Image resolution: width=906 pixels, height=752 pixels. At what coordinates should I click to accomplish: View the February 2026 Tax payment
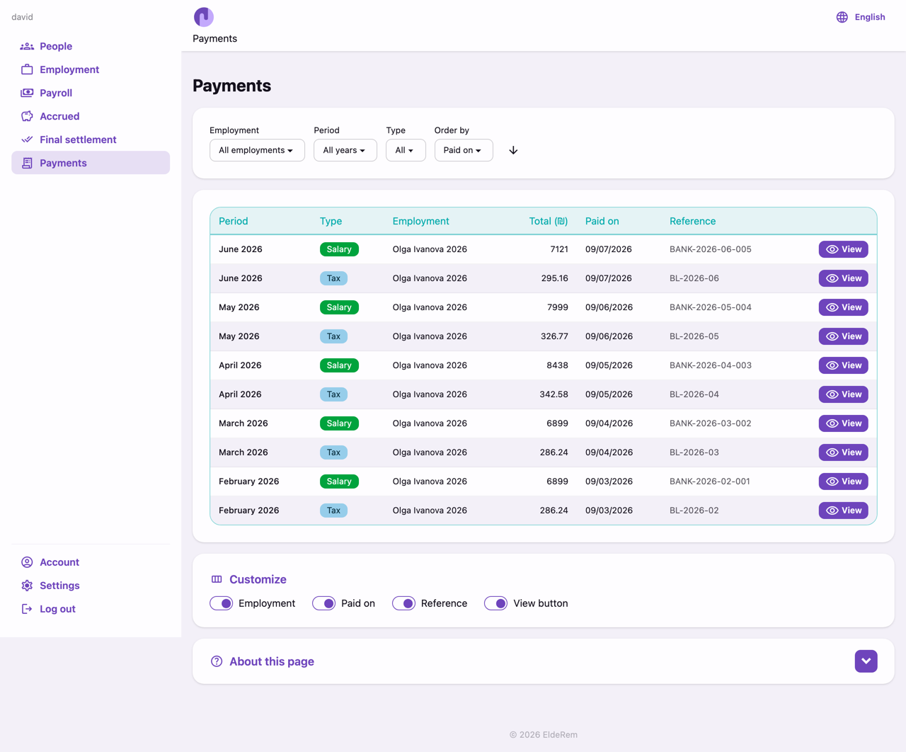844,511
